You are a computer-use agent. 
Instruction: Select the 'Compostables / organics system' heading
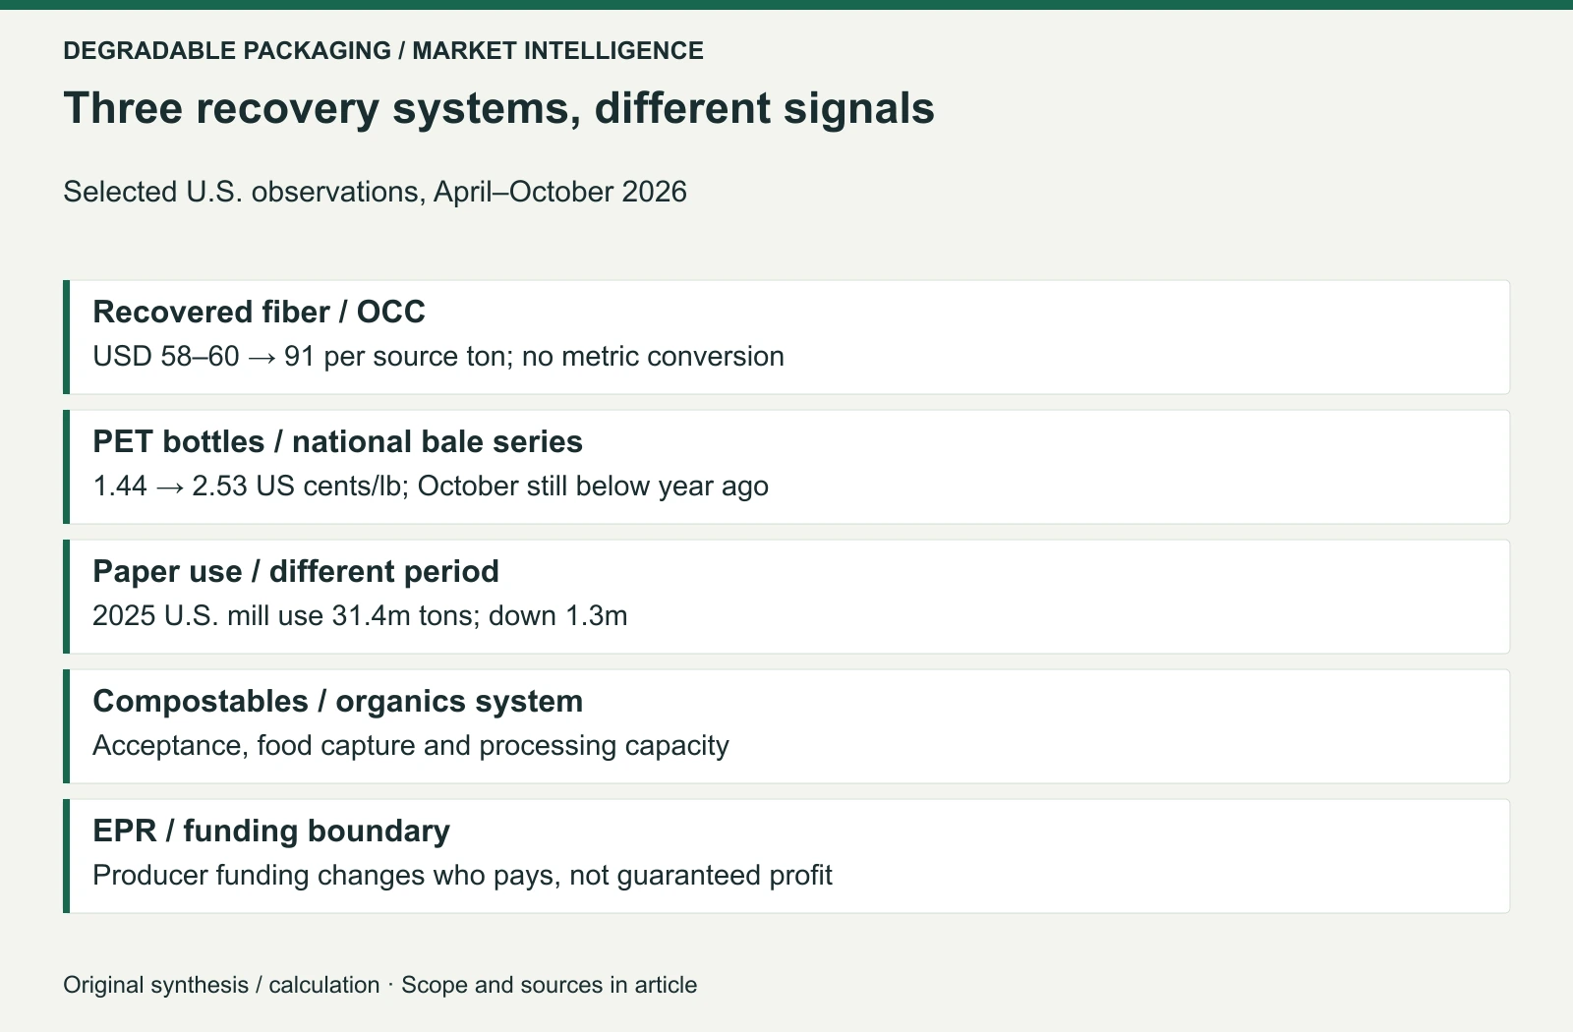pyautogui.click(x=337, y=701)
